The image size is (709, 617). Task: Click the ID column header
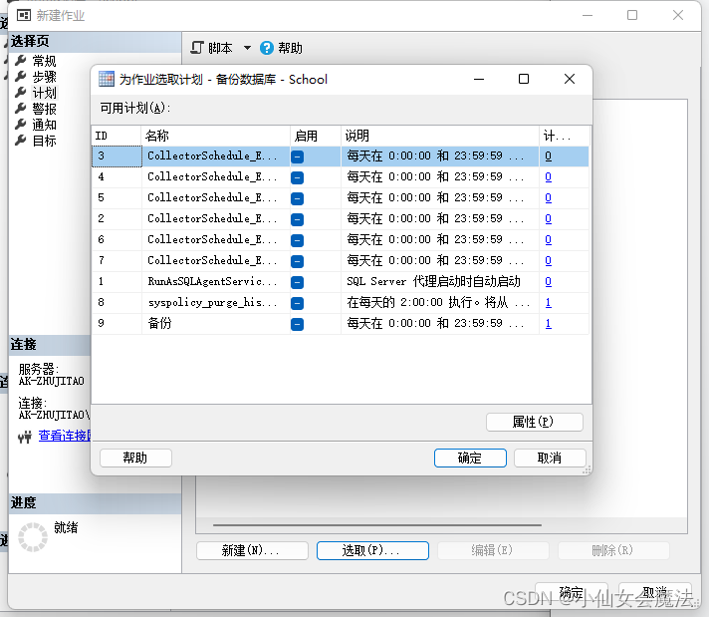click(117, 136)
